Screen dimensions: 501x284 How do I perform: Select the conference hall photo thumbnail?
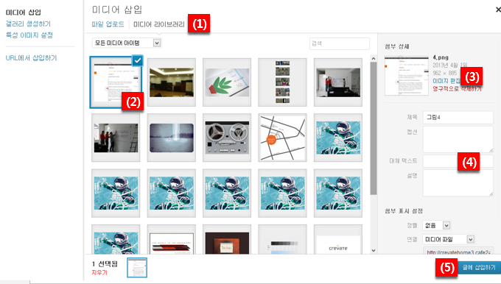click(x=172, y=82)
